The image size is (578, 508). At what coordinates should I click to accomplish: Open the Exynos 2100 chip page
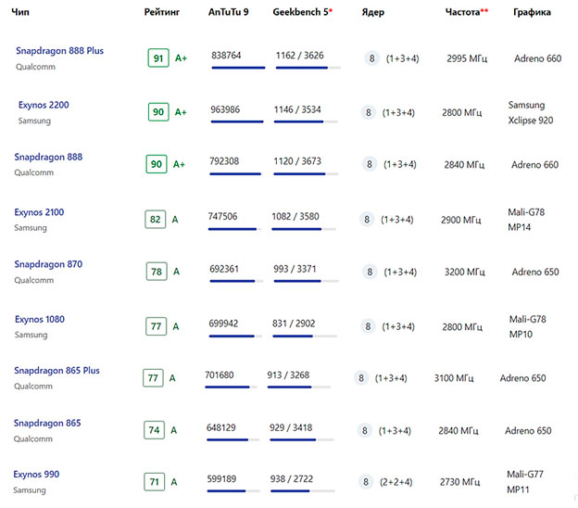click(39, 212)
